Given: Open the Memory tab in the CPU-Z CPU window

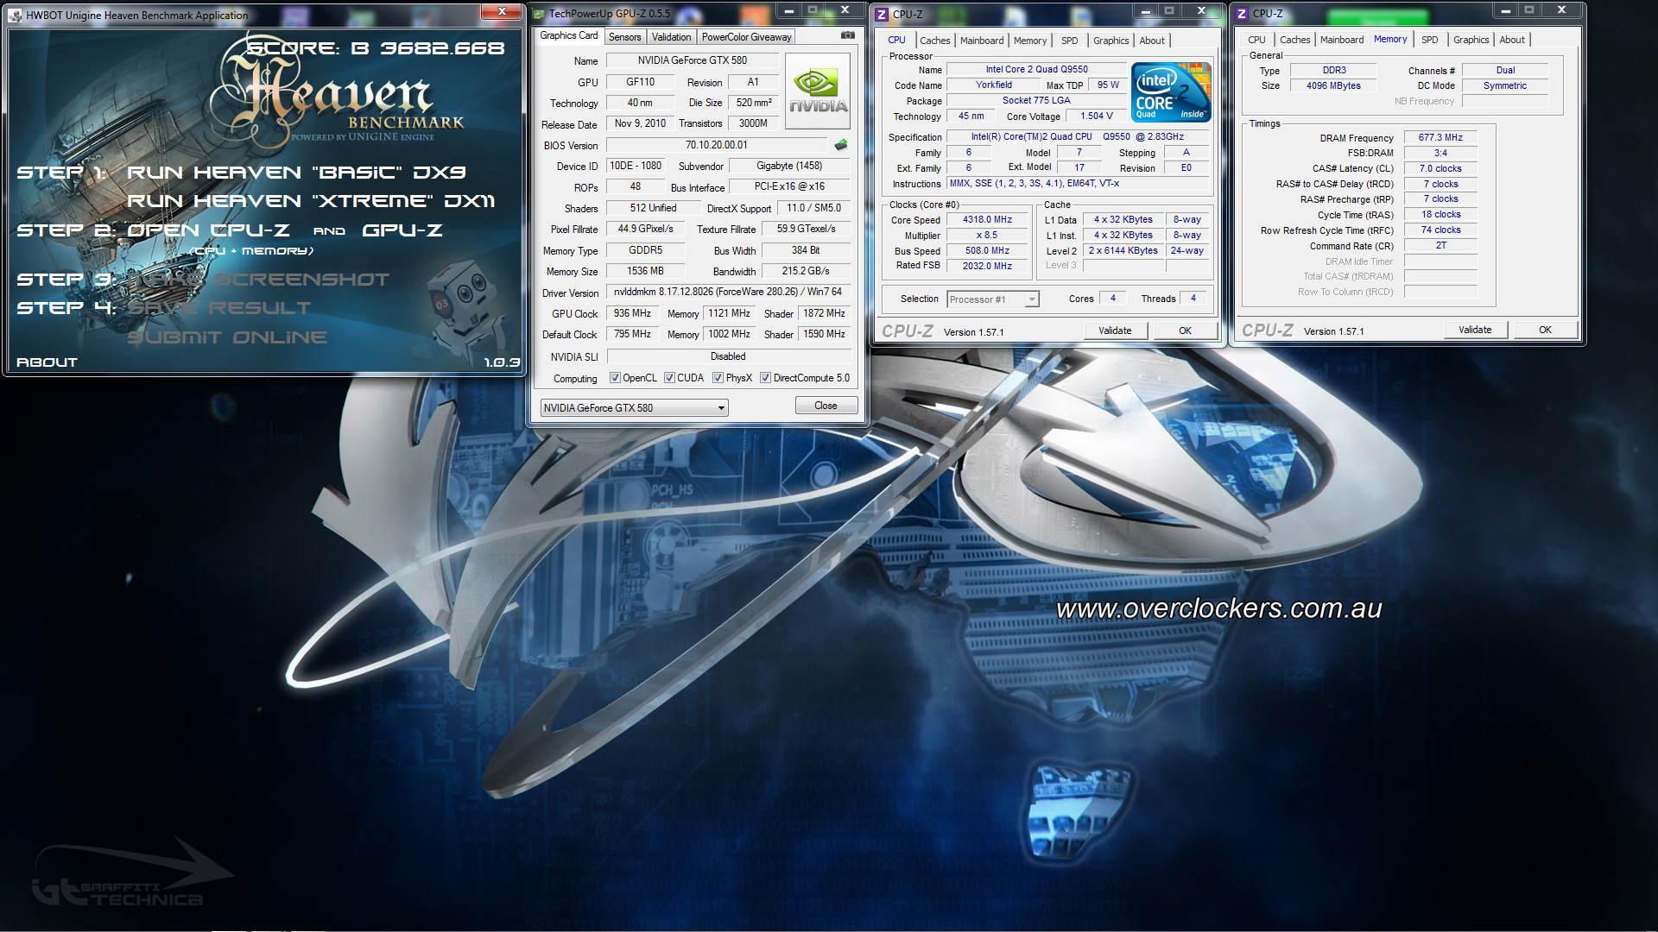Looking at the screenshot, I should coord(1030,41).
